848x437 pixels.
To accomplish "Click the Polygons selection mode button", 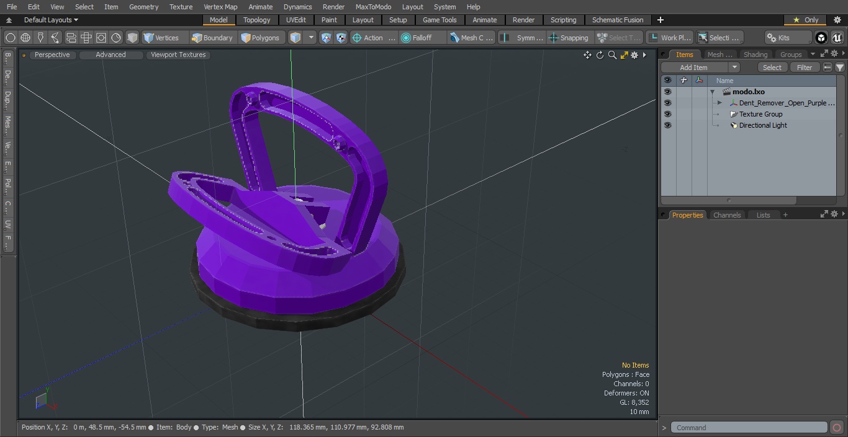I will [261, 38].
